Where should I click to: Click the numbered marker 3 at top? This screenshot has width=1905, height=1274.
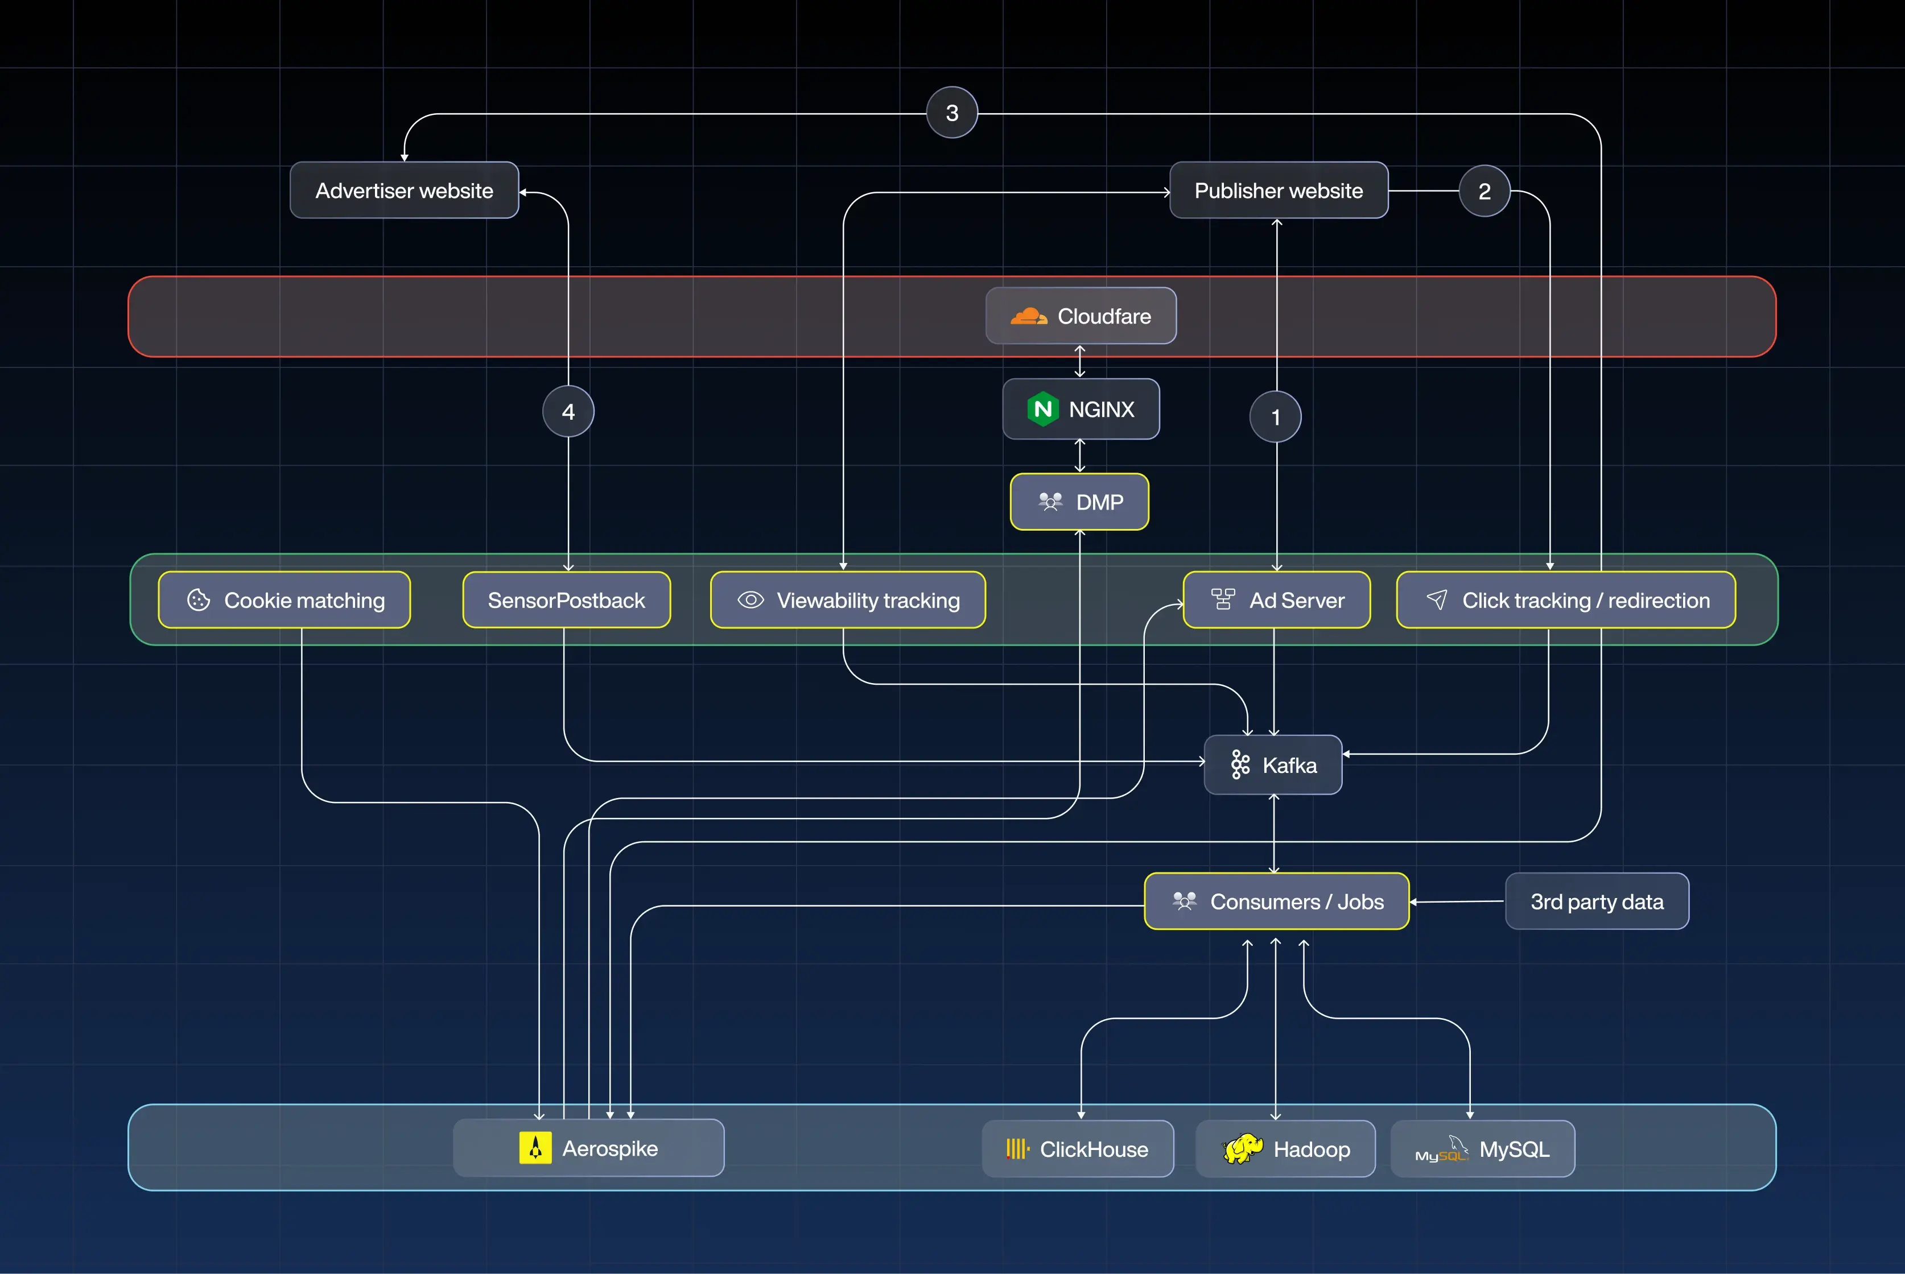(x=952, y=112)
